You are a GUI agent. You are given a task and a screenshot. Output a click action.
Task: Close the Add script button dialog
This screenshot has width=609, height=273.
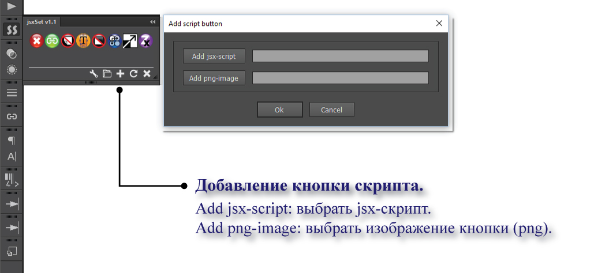click(x=439, y=24)
